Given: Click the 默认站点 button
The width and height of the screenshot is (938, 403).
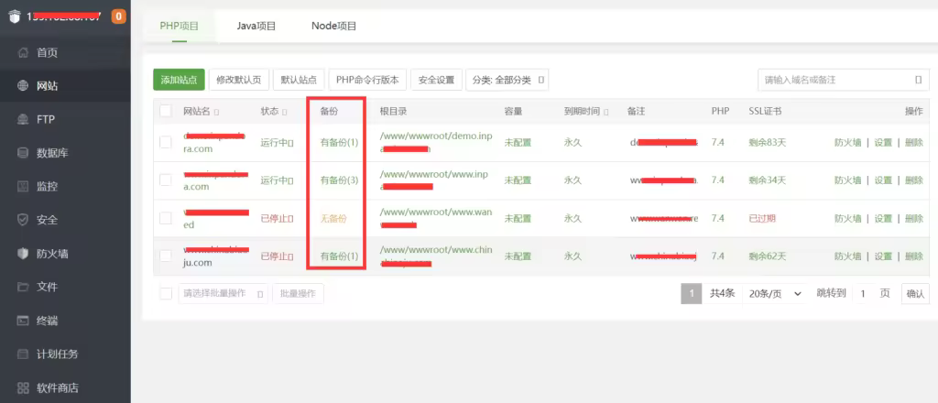Looking at the screenshot, I should coord(299,80).
